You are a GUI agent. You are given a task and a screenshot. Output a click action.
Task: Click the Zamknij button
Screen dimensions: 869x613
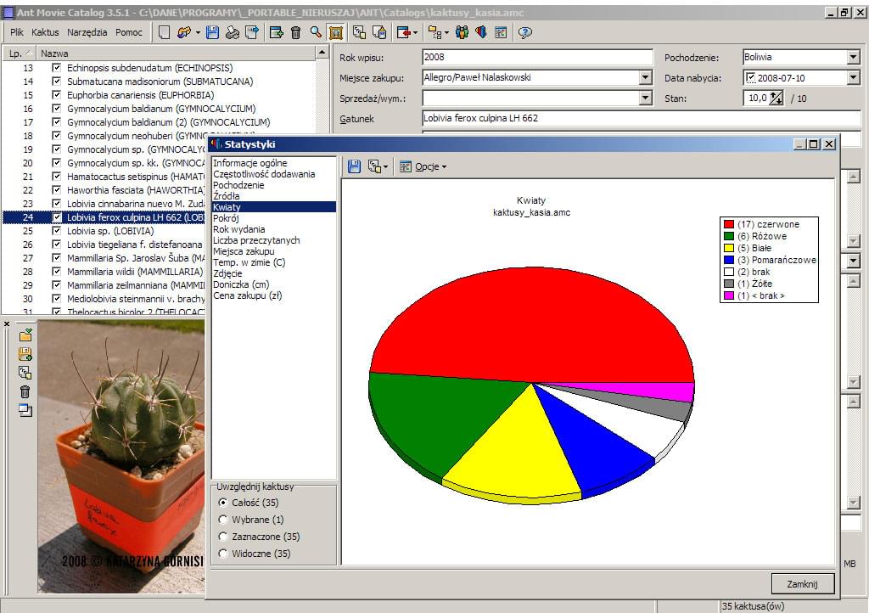point(802,583)
